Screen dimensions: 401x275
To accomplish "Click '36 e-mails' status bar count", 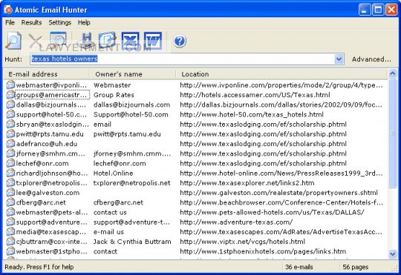I will pos(299,267).
